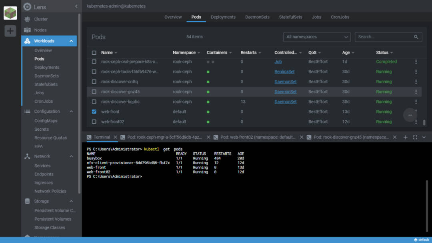Click the Configuration section icon
This screenshot has height=243, width=432.
point(27,112)
